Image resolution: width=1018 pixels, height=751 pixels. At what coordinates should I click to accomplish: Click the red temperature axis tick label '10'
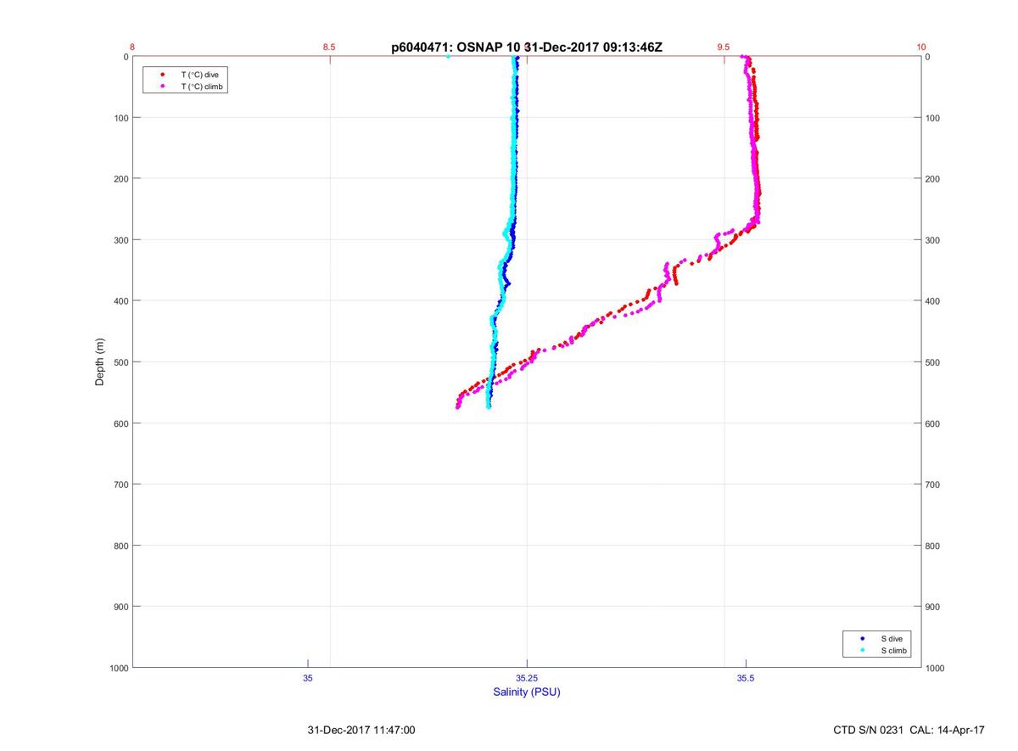click(921, 48)
